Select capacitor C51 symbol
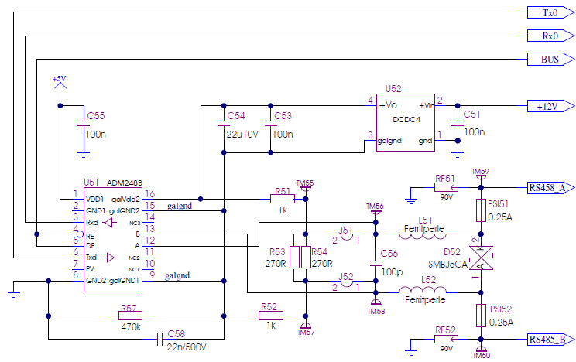The height and width of the screenshot is (362, 576). 458,123
